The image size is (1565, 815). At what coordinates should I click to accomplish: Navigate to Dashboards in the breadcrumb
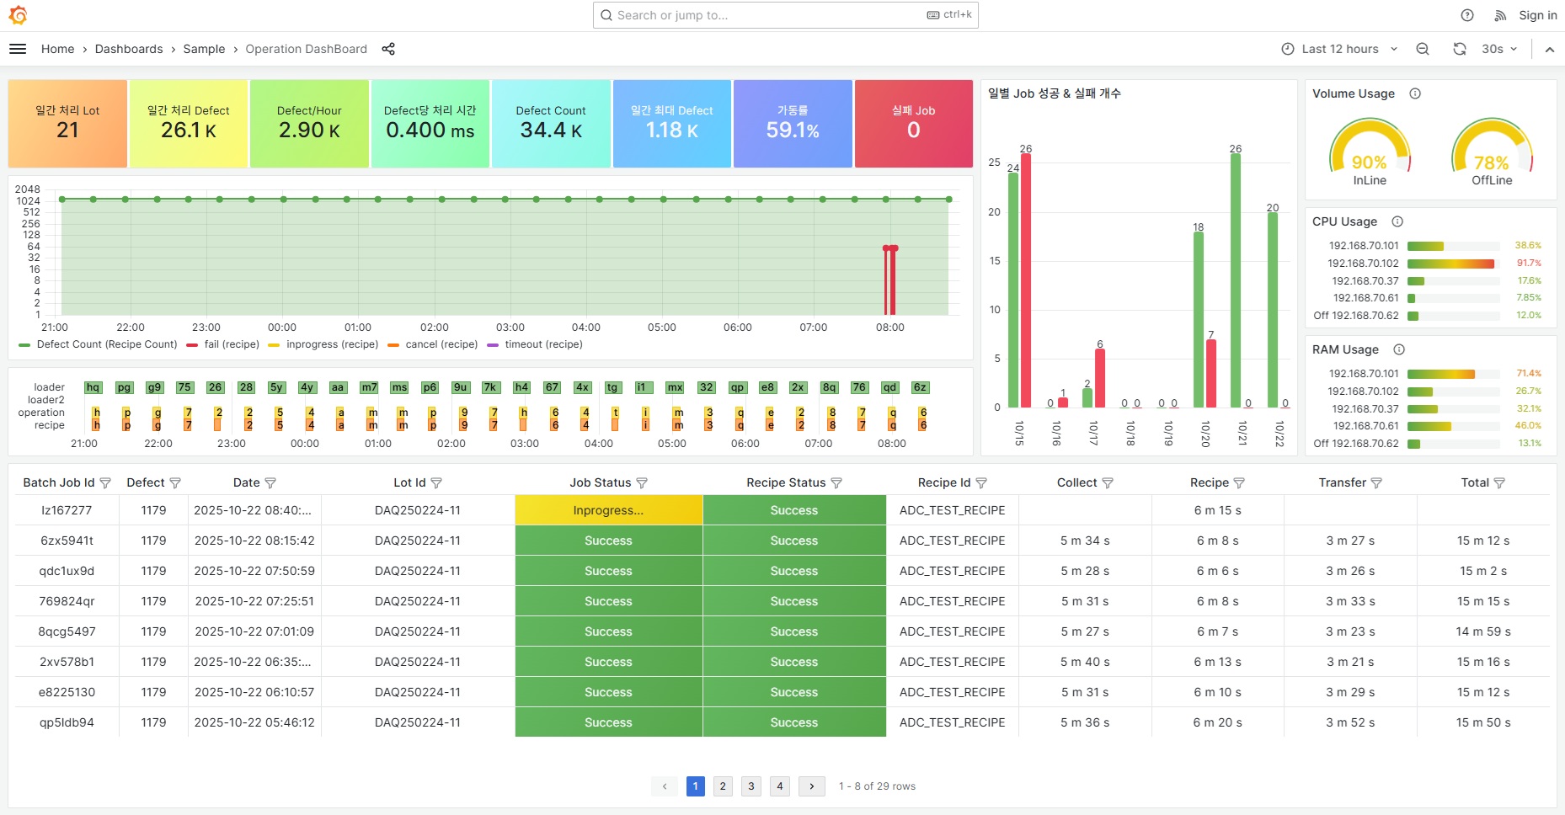[x=129, y=49]
